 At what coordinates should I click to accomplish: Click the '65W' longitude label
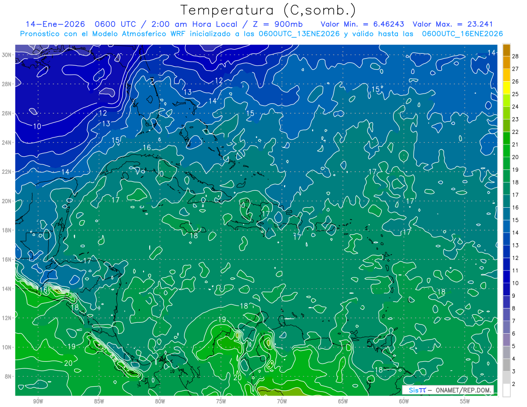[343, 401]
